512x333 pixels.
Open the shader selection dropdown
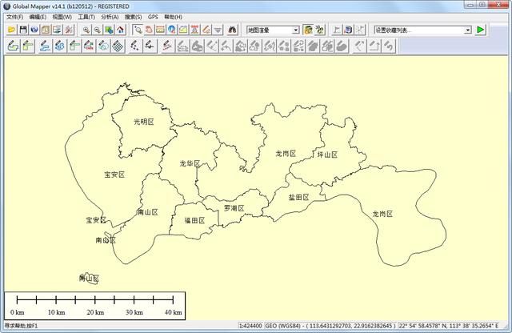click(295, 30)
